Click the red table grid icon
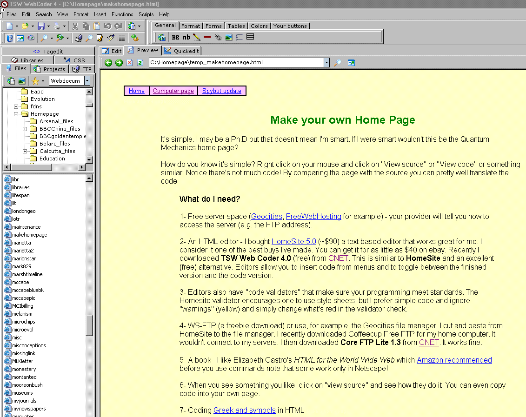526x417 pixels. point(121,38)
